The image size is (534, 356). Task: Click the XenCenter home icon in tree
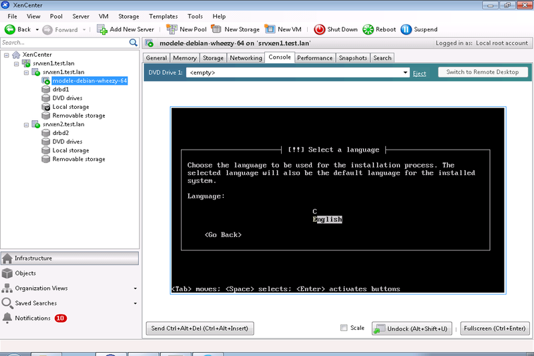coord(16,55)
